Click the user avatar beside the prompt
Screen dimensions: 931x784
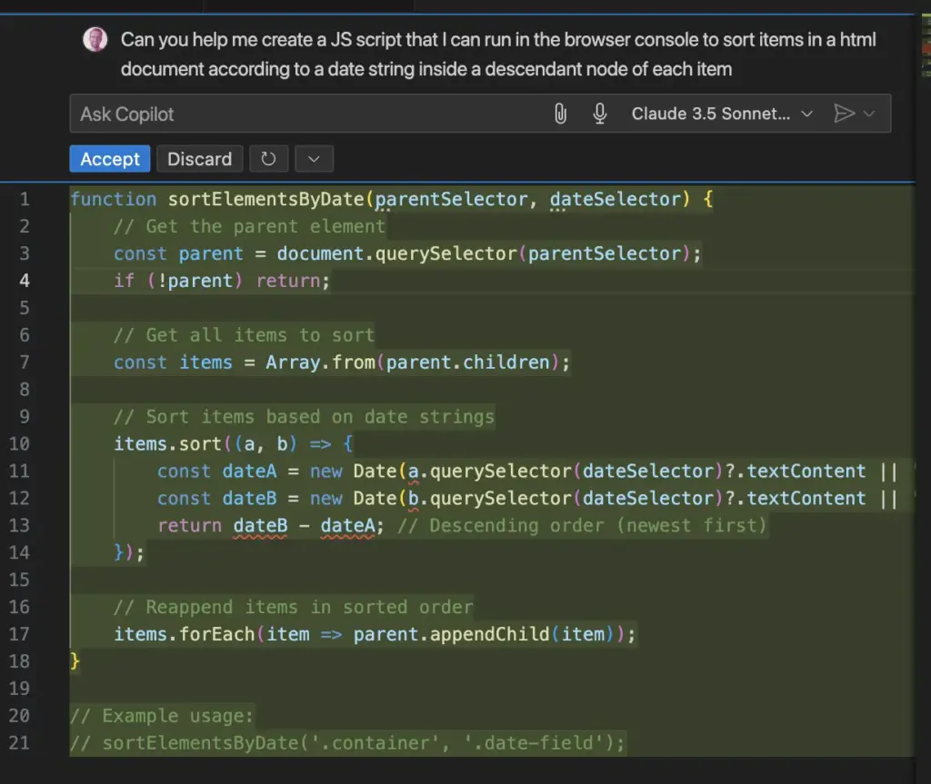coord(95,40)
